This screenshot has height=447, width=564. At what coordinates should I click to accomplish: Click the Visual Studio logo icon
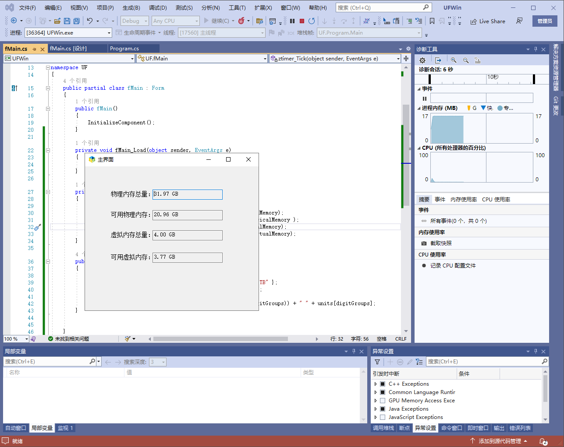(x=9, y=7)
